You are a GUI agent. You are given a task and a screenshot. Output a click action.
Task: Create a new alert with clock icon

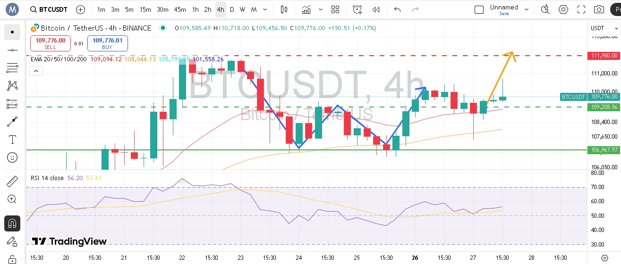(x=357, y=9)
